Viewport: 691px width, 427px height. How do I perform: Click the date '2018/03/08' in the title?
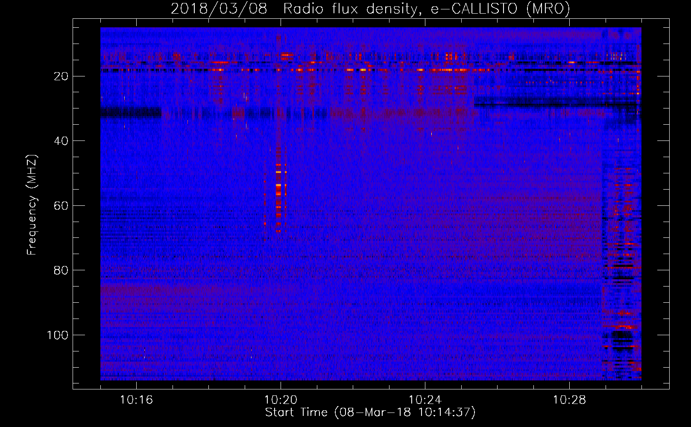tap(219, 9)
